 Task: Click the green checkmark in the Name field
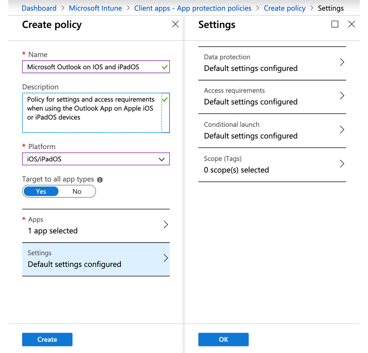coord(165,67)
